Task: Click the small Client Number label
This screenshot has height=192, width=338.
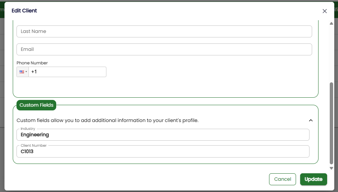Action: coord(34,145)
